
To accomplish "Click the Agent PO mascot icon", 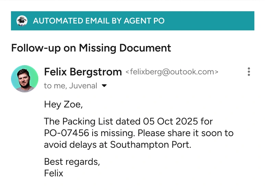I will (22, 21).
